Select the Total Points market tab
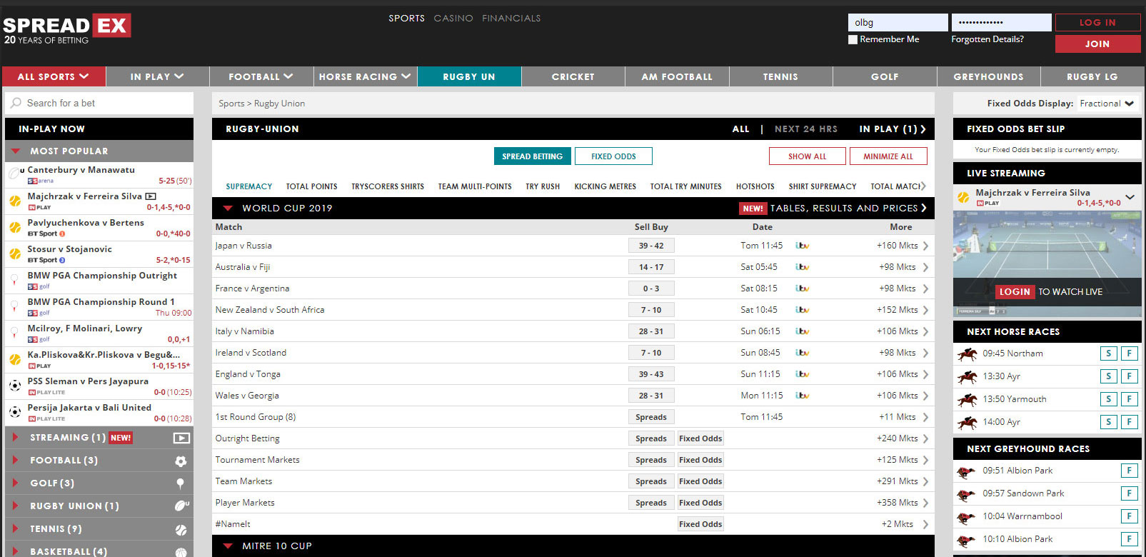 311,186
